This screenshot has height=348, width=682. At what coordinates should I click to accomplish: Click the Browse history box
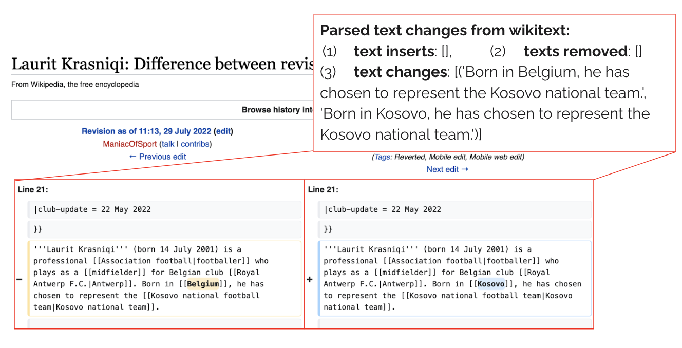[162, 110]
